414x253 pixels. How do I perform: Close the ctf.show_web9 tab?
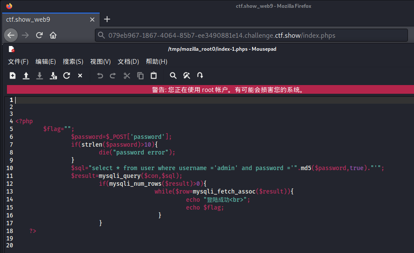click(92, 19)
